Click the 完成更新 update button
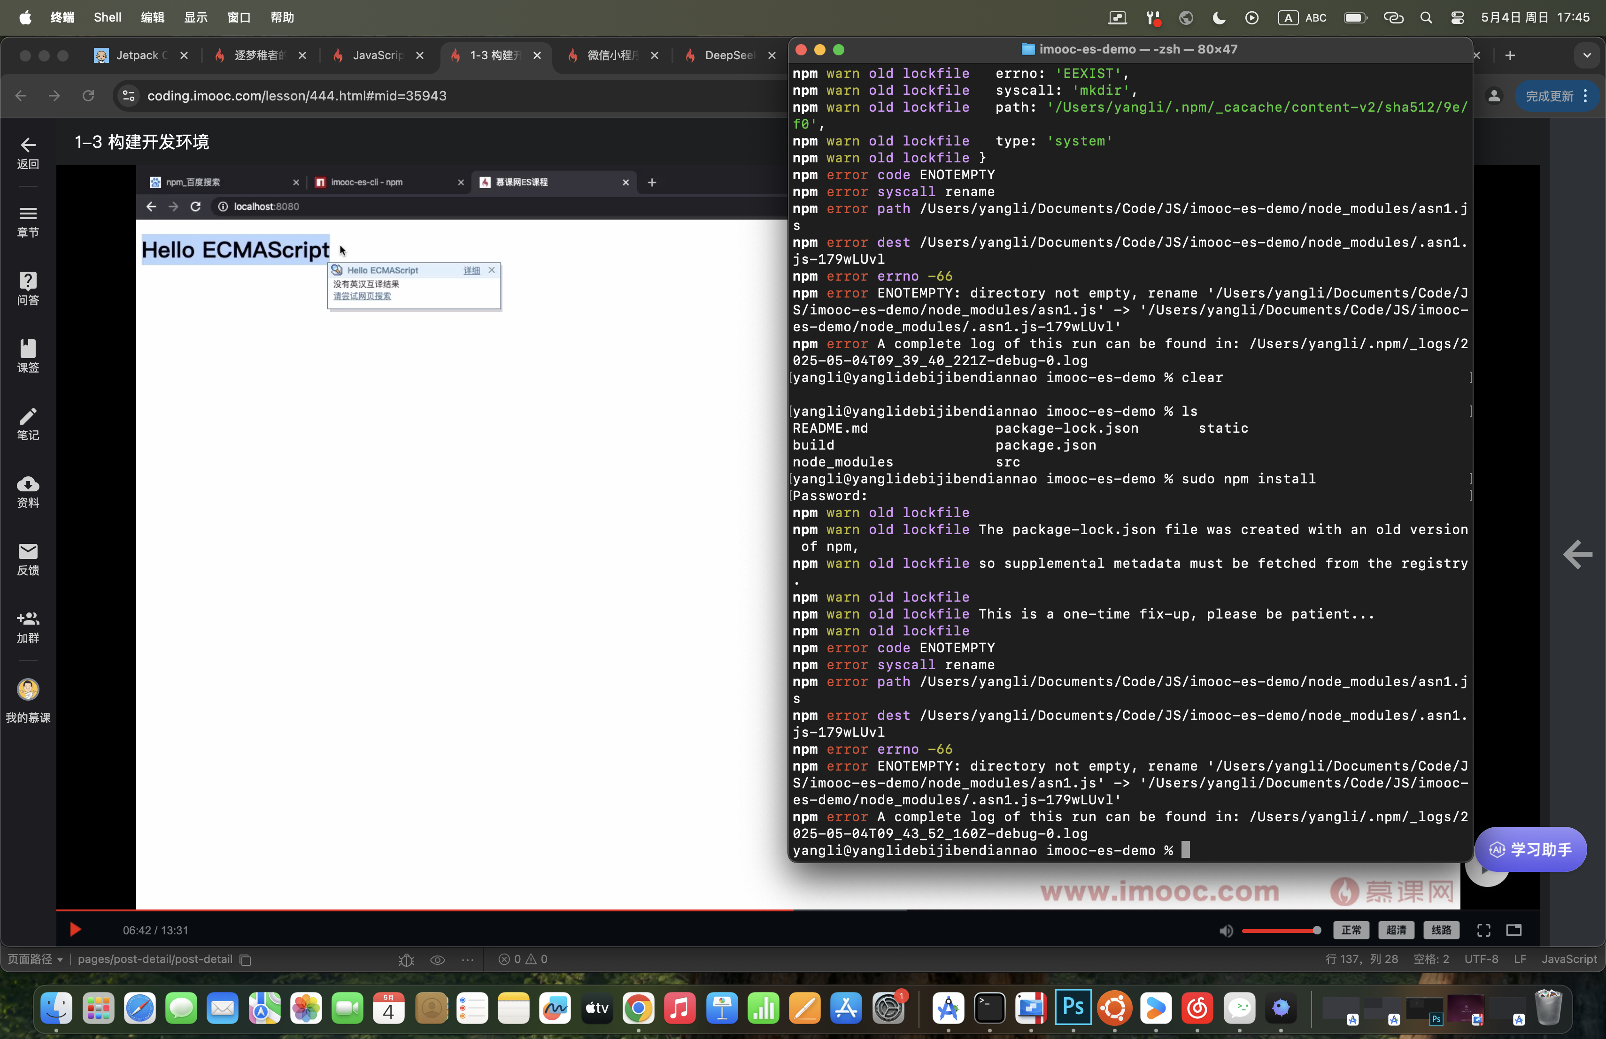Viewport: 1606px width, 1039px height. (x=1558, y=96)
